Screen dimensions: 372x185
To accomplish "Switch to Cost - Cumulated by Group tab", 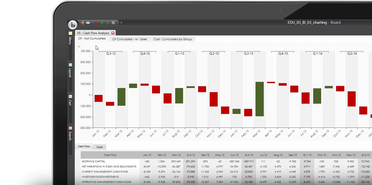I will pyautogui.click(x=172, y=39).
